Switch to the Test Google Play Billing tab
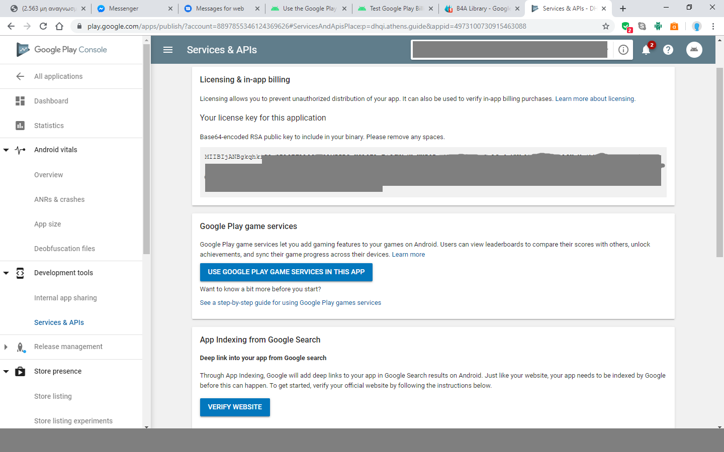This screenshot has height=452, width=724. (396, 9)
